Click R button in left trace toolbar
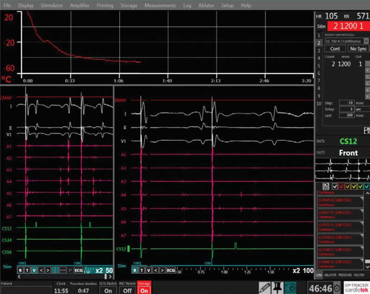 20,270
